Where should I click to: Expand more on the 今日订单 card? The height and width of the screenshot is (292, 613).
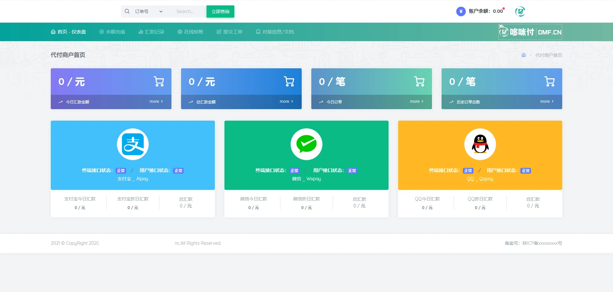(x=417, y=101)
